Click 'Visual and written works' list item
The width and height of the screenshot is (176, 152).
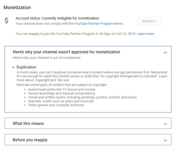pyautogui.click(x=83, y=97)
